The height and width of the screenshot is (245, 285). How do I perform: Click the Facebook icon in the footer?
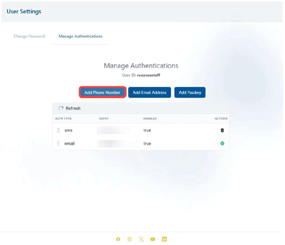point(118,239)
